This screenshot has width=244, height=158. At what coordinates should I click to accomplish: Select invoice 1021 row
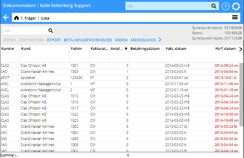120,66
